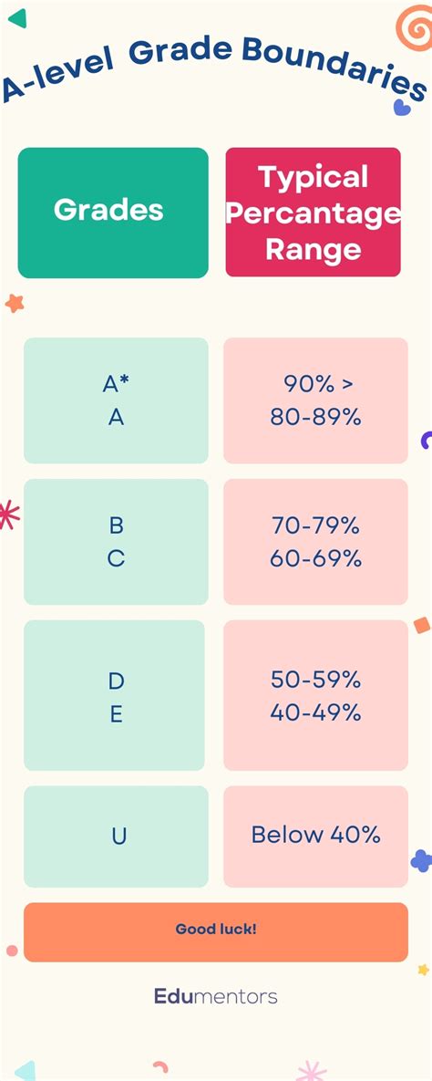Click the green Grades header box
The height and width of the screenshot is (1081, 432).
tap(113, 213)
